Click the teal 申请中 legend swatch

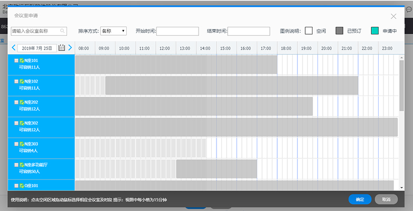click(x=375, y=31)
